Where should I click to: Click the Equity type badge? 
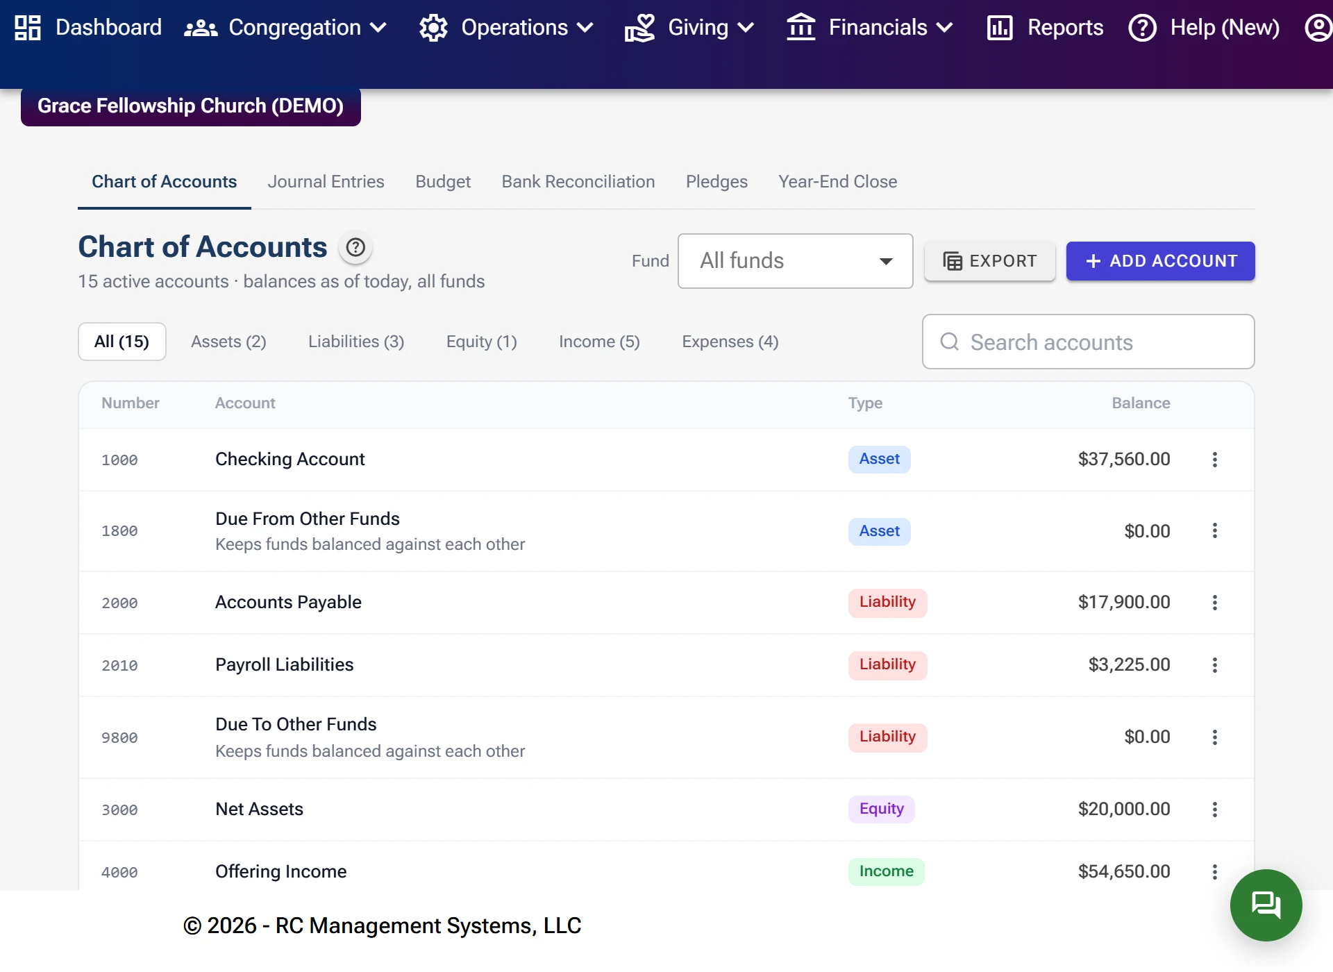coord(881,810)
